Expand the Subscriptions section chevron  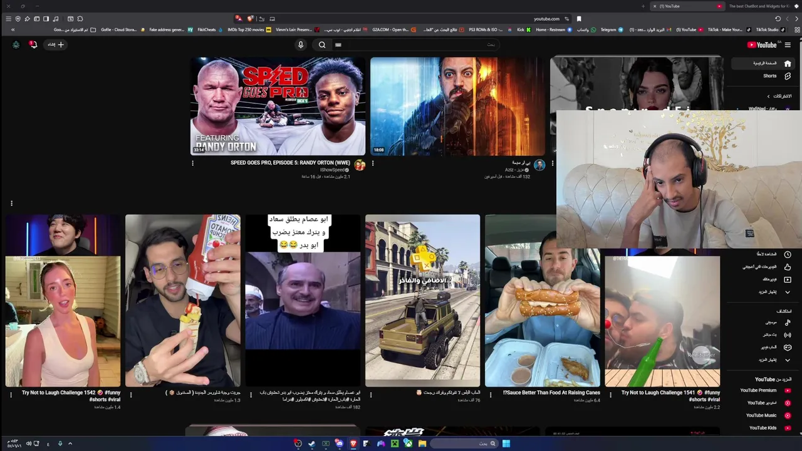769,96
